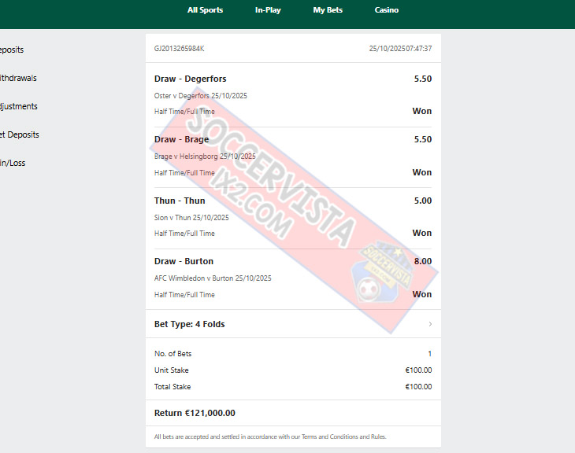
Task: Click the Return €121,000.00 line
Action: point(195,413)
